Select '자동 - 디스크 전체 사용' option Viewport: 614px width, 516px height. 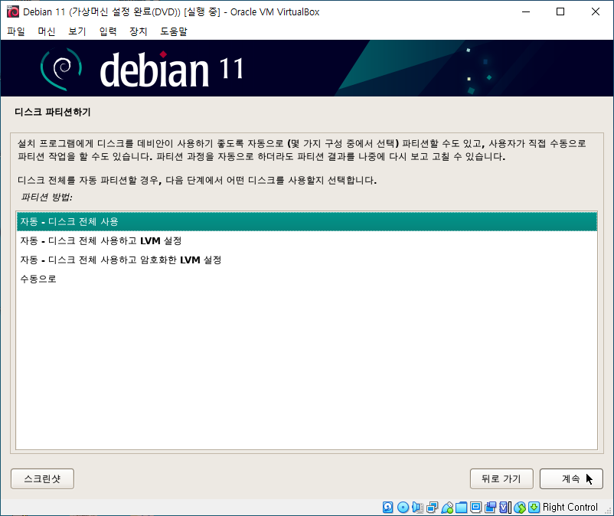[306, 221]
